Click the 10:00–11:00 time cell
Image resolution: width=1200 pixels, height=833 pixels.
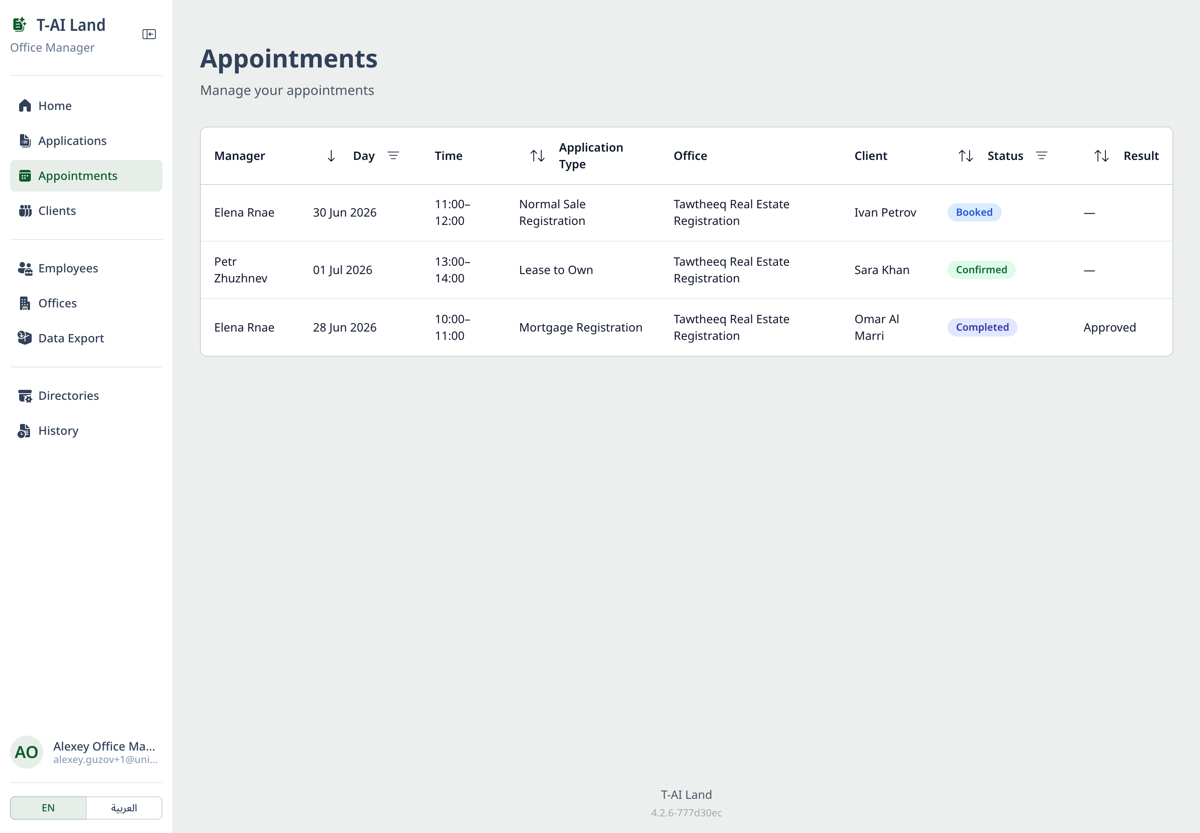pyautogui.click(x=453, y=327)
